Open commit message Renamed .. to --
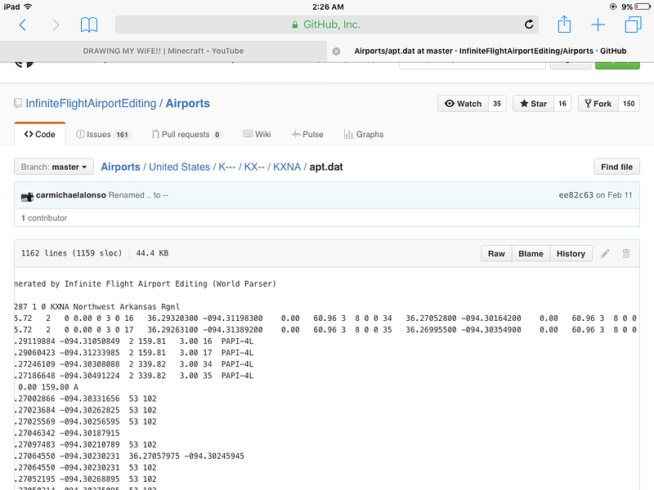The height and width of the screenshot is (490, 654). [x=138, y=195]
